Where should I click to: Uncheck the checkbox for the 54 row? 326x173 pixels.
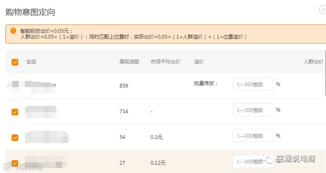(15, 138)
